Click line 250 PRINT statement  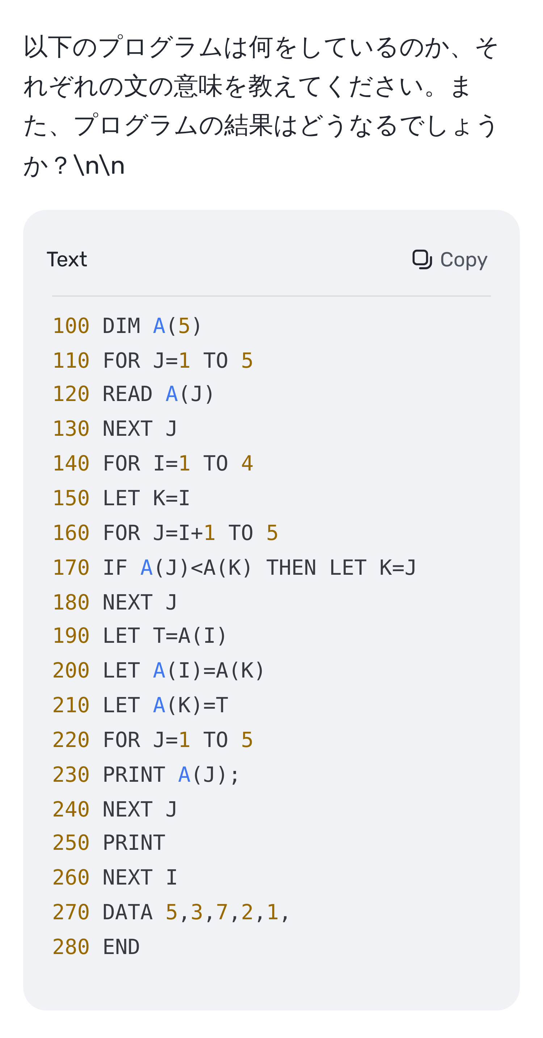pyautogui.click(x=109, y=843)
